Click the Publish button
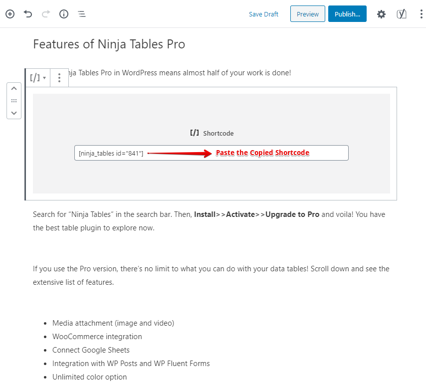The width and height of the screenshot is (426, 382). (x=347, y=14)
